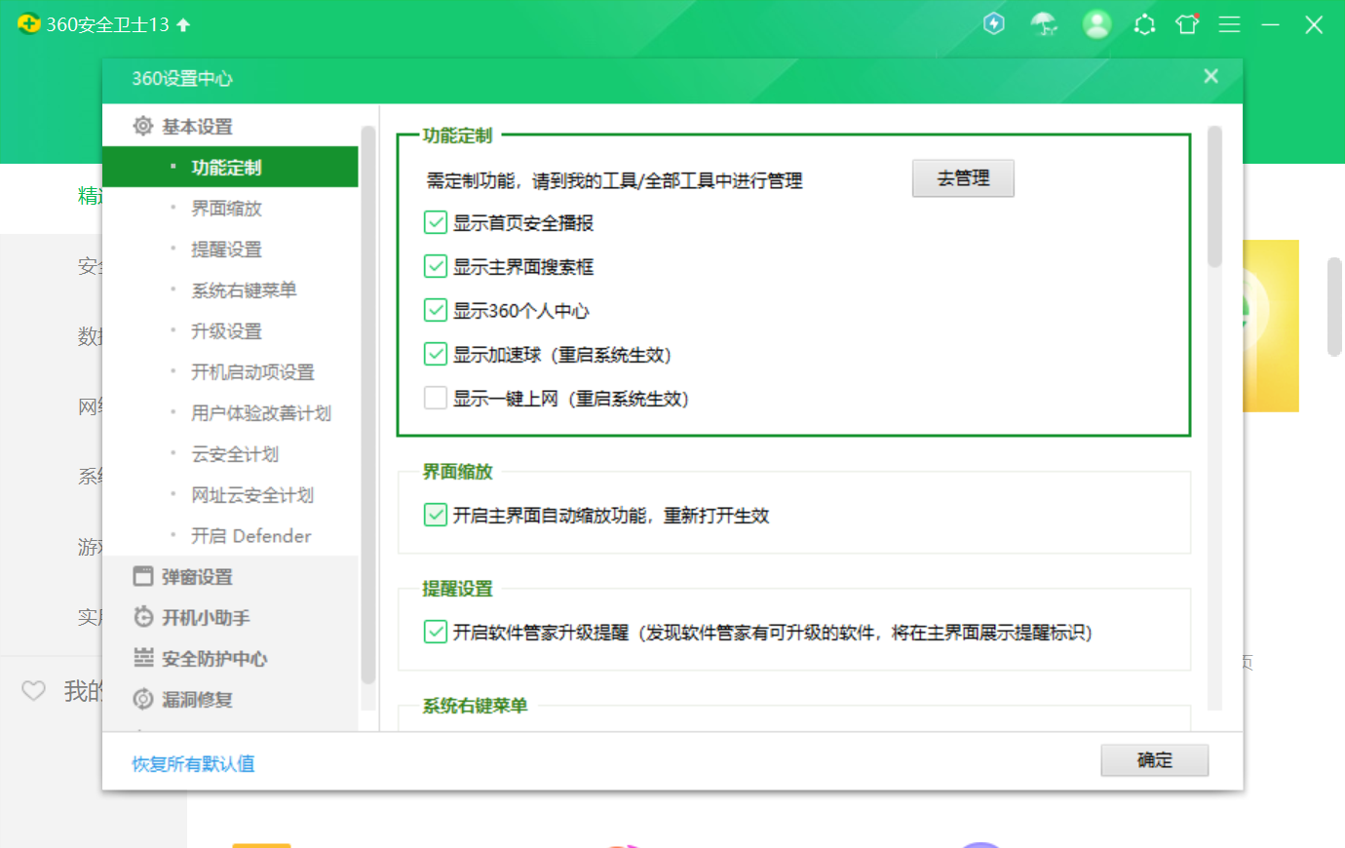Toggle 显示主界面搜索框 checkbox

pyautogui.click(x=436, y=266)
